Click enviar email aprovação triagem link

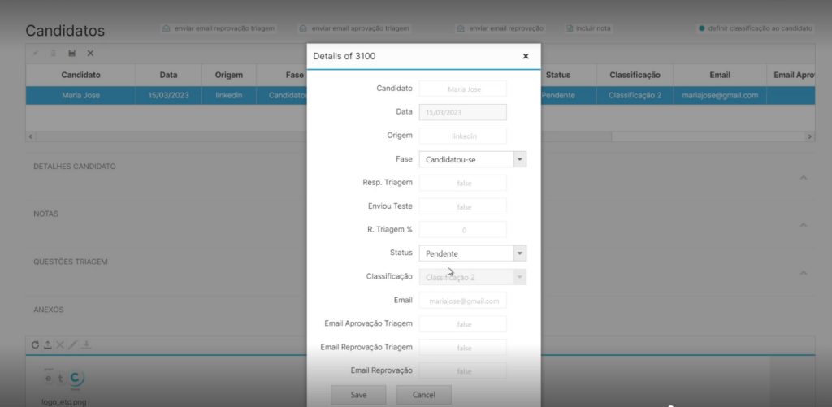tap(360, 28)
